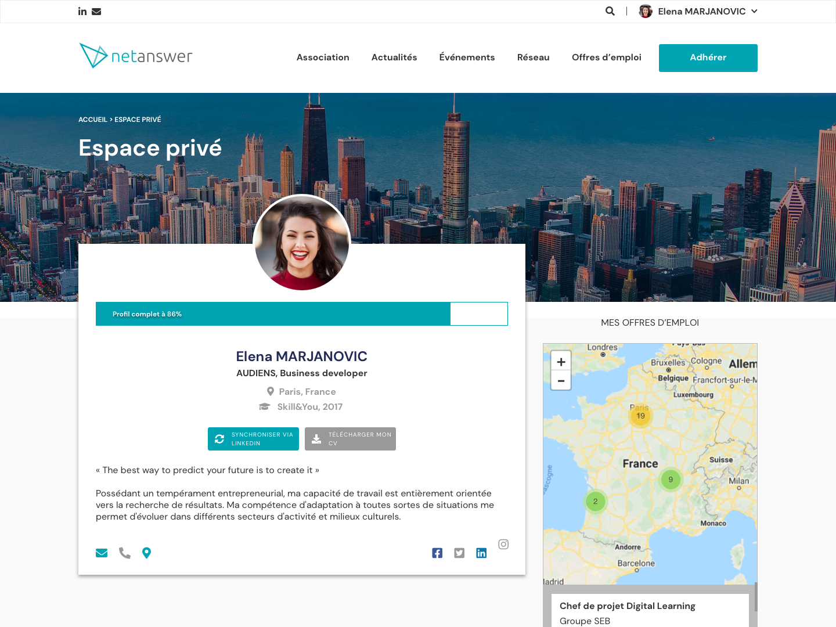Click the email envelope icon on the profile card
The image size is (836, 627).
click(102, 553)
